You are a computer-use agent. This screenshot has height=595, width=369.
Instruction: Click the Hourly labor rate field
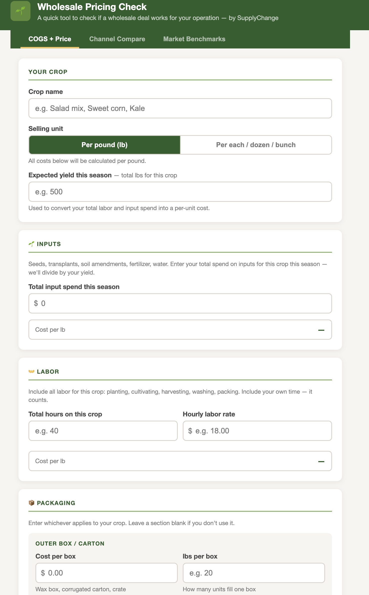257,431
